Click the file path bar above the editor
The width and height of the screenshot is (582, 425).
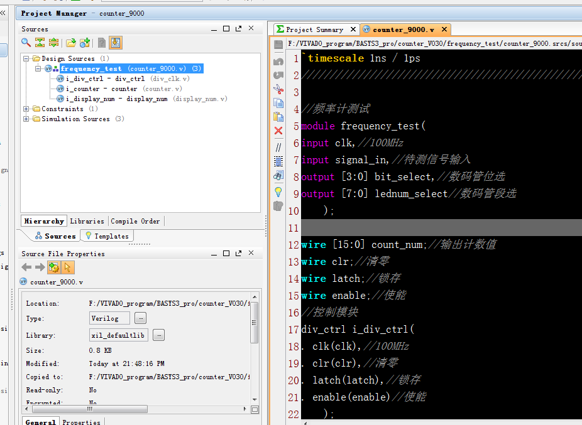pos(434,43)
